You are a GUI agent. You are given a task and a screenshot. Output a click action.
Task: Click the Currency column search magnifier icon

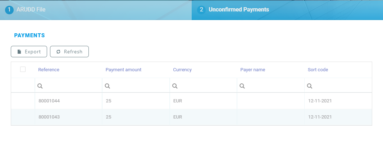pyautogui.click(x=175, y=86)
